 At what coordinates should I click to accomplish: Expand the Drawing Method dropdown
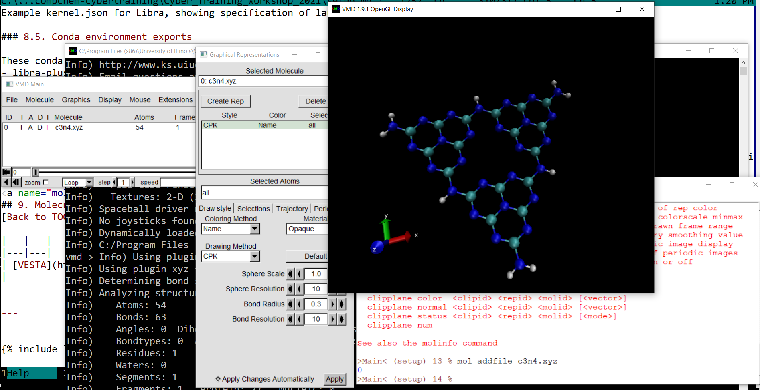[x=255, y=257]
